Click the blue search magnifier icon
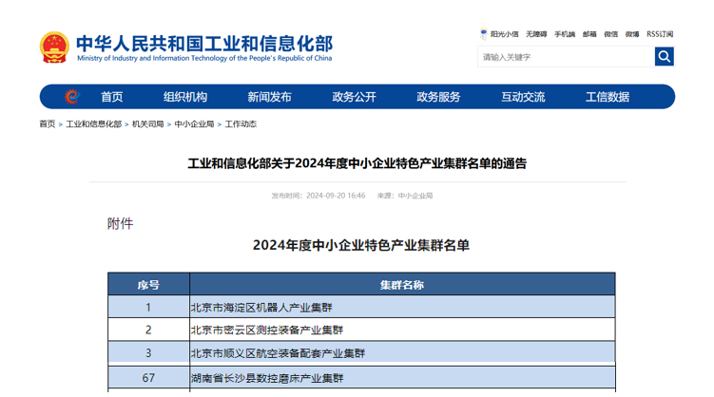 pyautogui.click(x=664, y=57)
